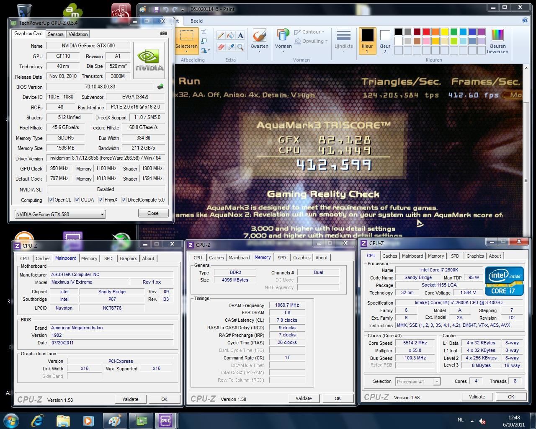Open About tab in right CPU-Z window
The width and height of the screenshot is (536, 429).
495,256
